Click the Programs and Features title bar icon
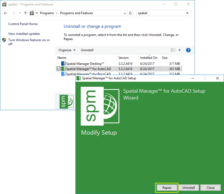Image resolution: width=224 pixels, height=194 pixels. (x=4, y=4)
